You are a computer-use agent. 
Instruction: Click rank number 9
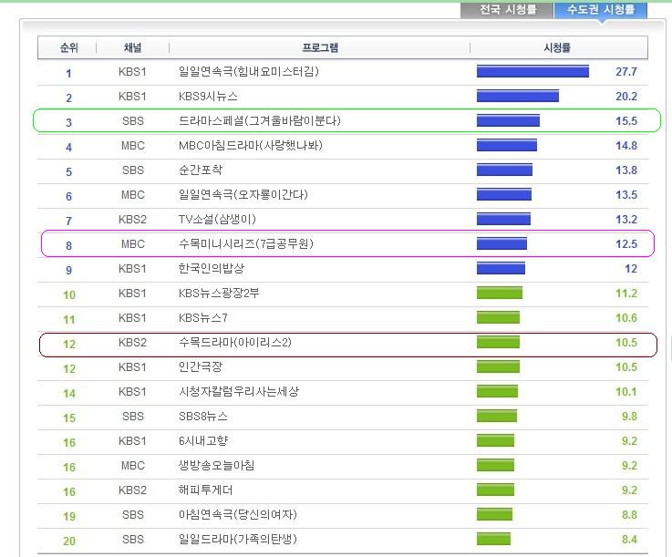tap(68, 270)
